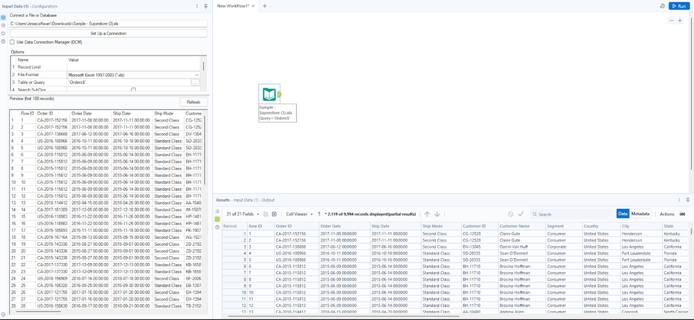Enable Use Data Connection Manager (DCM) checkbox
This screenshot has height=320, width=694.
coord(12,42)
